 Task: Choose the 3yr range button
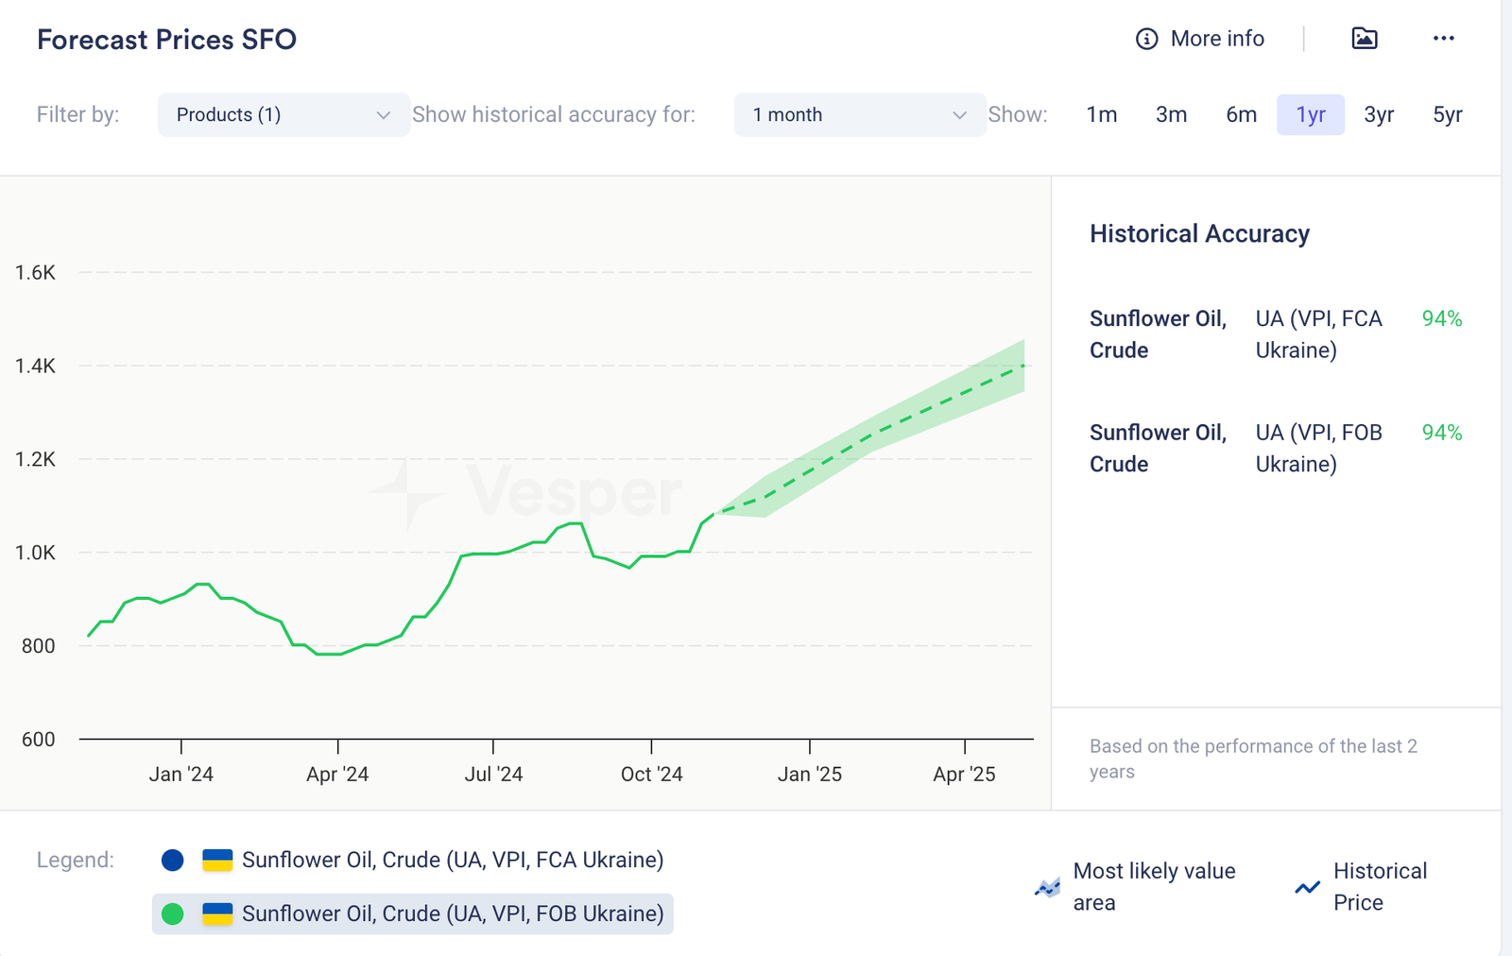tap(1379, 114)
